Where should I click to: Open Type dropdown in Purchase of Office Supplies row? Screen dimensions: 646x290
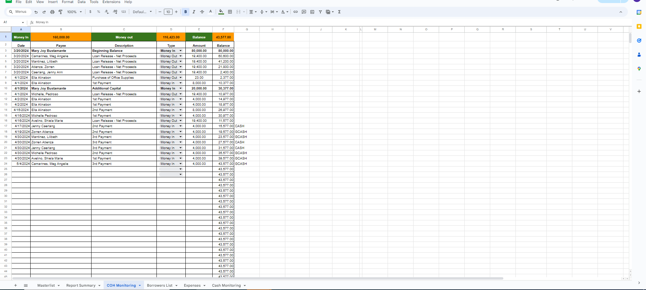180,78
